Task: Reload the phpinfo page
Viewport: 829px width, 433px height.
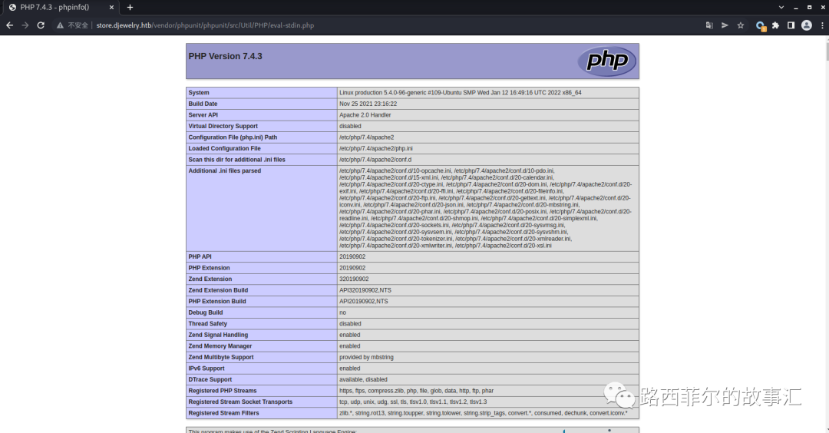Action: 41,25
